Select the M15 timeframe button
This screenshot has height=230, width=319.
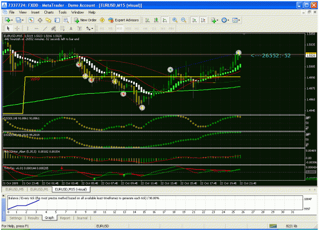point(119,28)
